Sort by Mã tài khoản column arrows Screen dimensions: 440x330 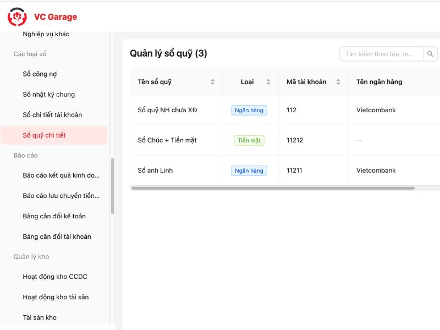(338, 82)
